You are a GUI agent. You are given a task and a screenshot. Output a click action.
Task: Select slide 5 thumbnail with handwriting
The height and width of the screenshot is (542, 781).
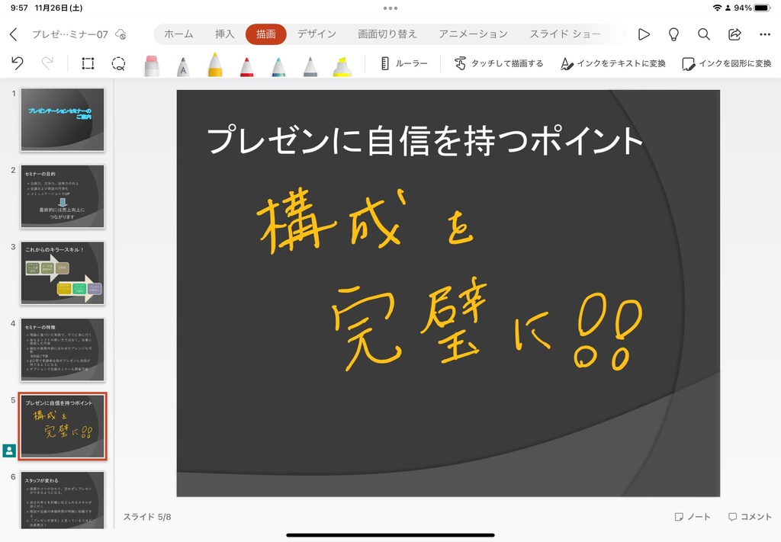coord(63,426)
